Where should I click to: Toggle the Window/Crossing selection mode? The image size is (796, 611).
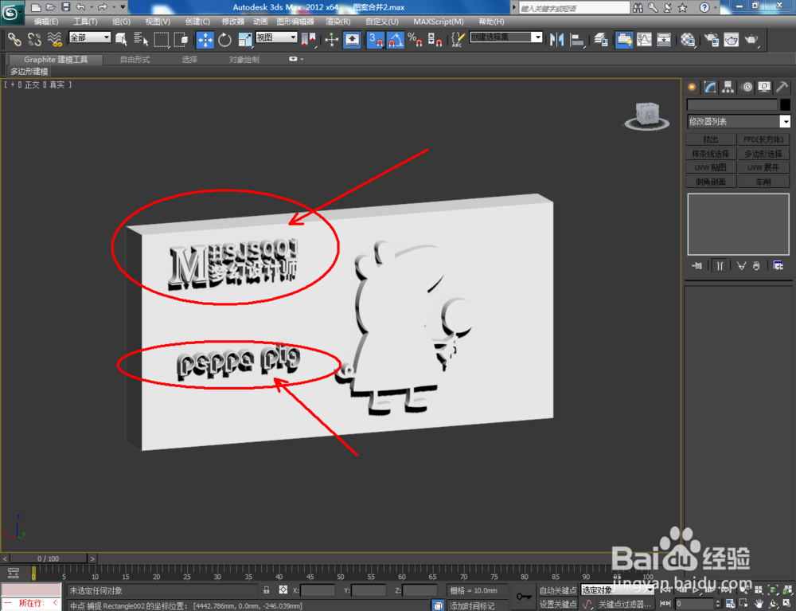click(181, 39)
